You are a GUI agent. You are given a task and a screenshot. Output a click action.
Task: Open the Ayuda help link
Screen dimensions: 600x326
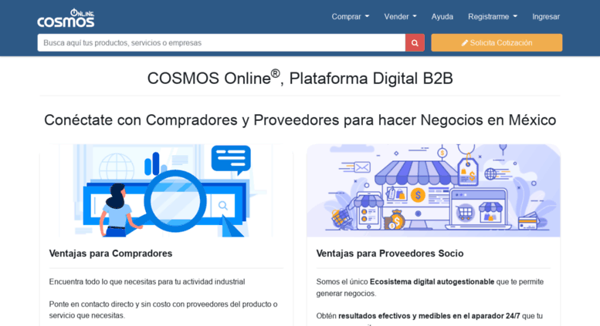(442, 17)
